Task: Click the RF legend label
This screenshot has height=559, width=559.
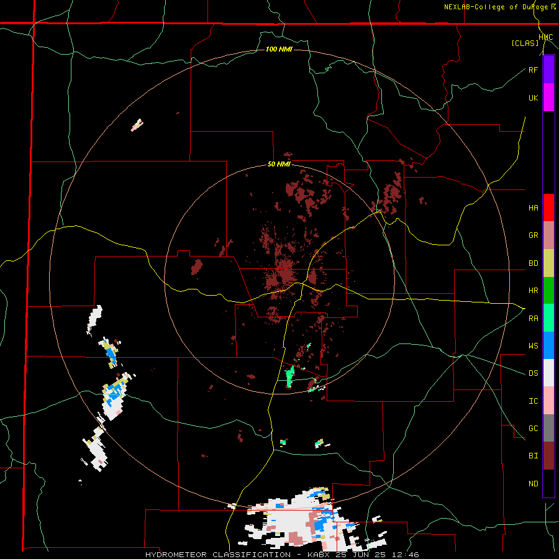Action: pos(533,70)
